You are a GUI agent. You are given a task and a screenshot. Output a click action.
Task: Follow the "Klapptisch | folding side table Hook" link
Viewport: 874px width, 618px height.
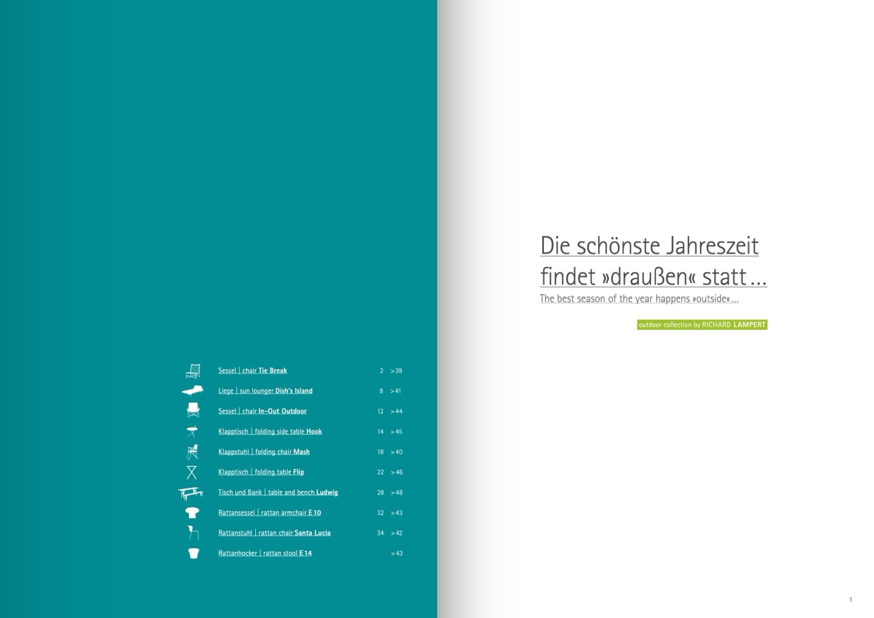269,432
